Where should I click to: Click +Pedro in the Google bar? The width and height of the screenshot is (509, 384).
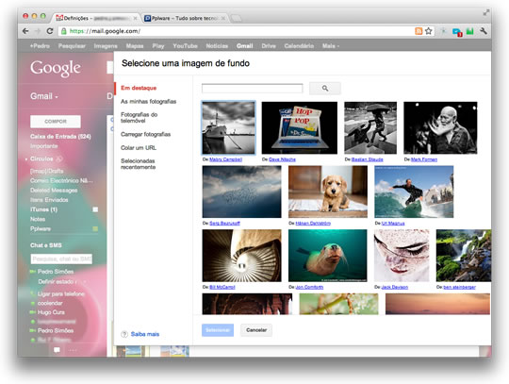pyautogui.click(x=40, y=46)
